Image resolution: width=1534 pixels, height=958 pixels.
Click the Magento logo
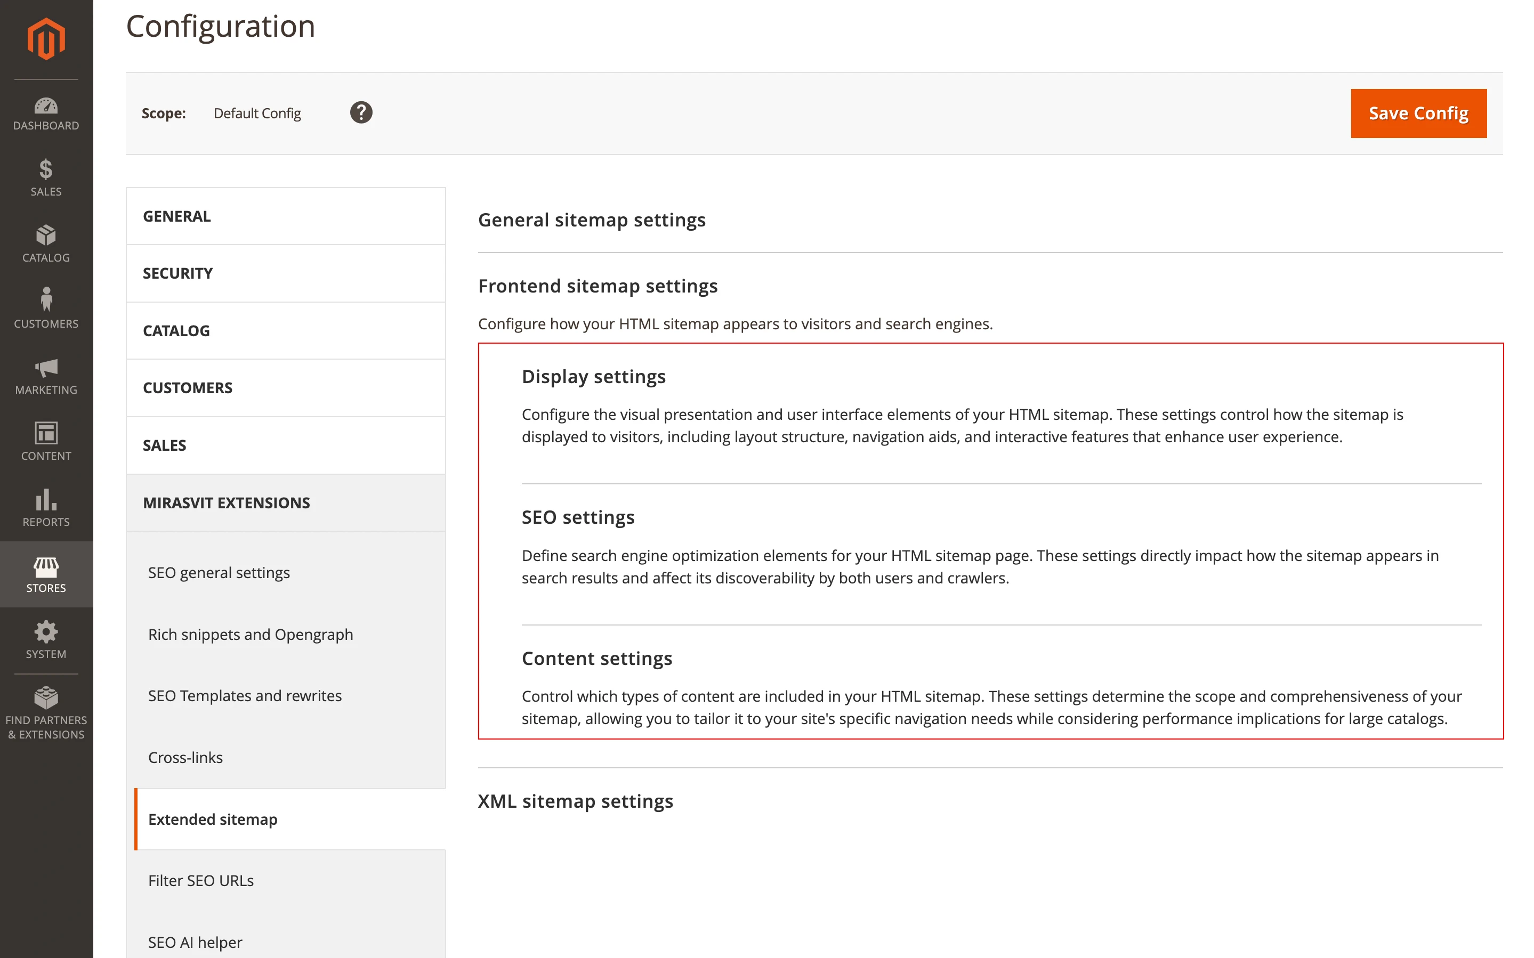tap(45, 38)
